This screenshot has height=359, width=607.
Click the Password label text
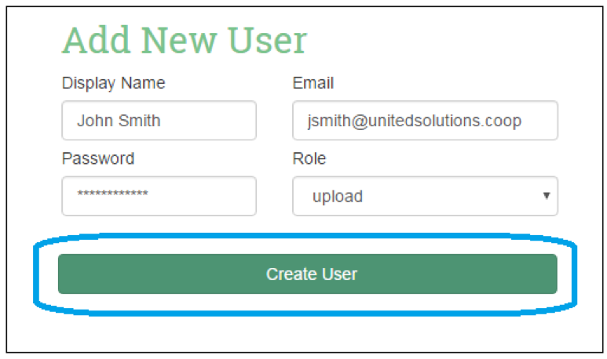tap(98, 158)
